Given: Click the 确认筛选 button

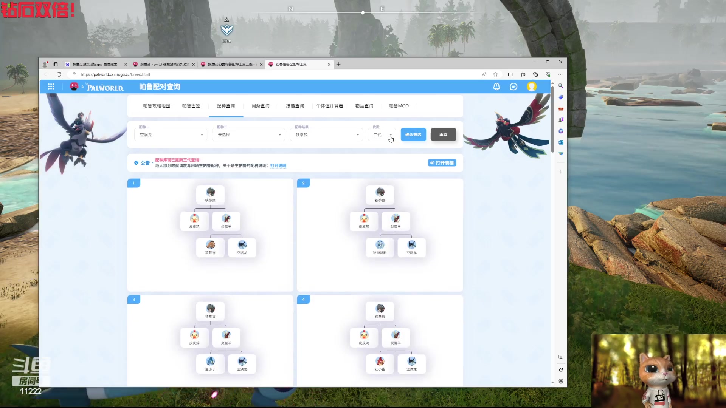Looking at the screenshot, I should click(413, 134).
